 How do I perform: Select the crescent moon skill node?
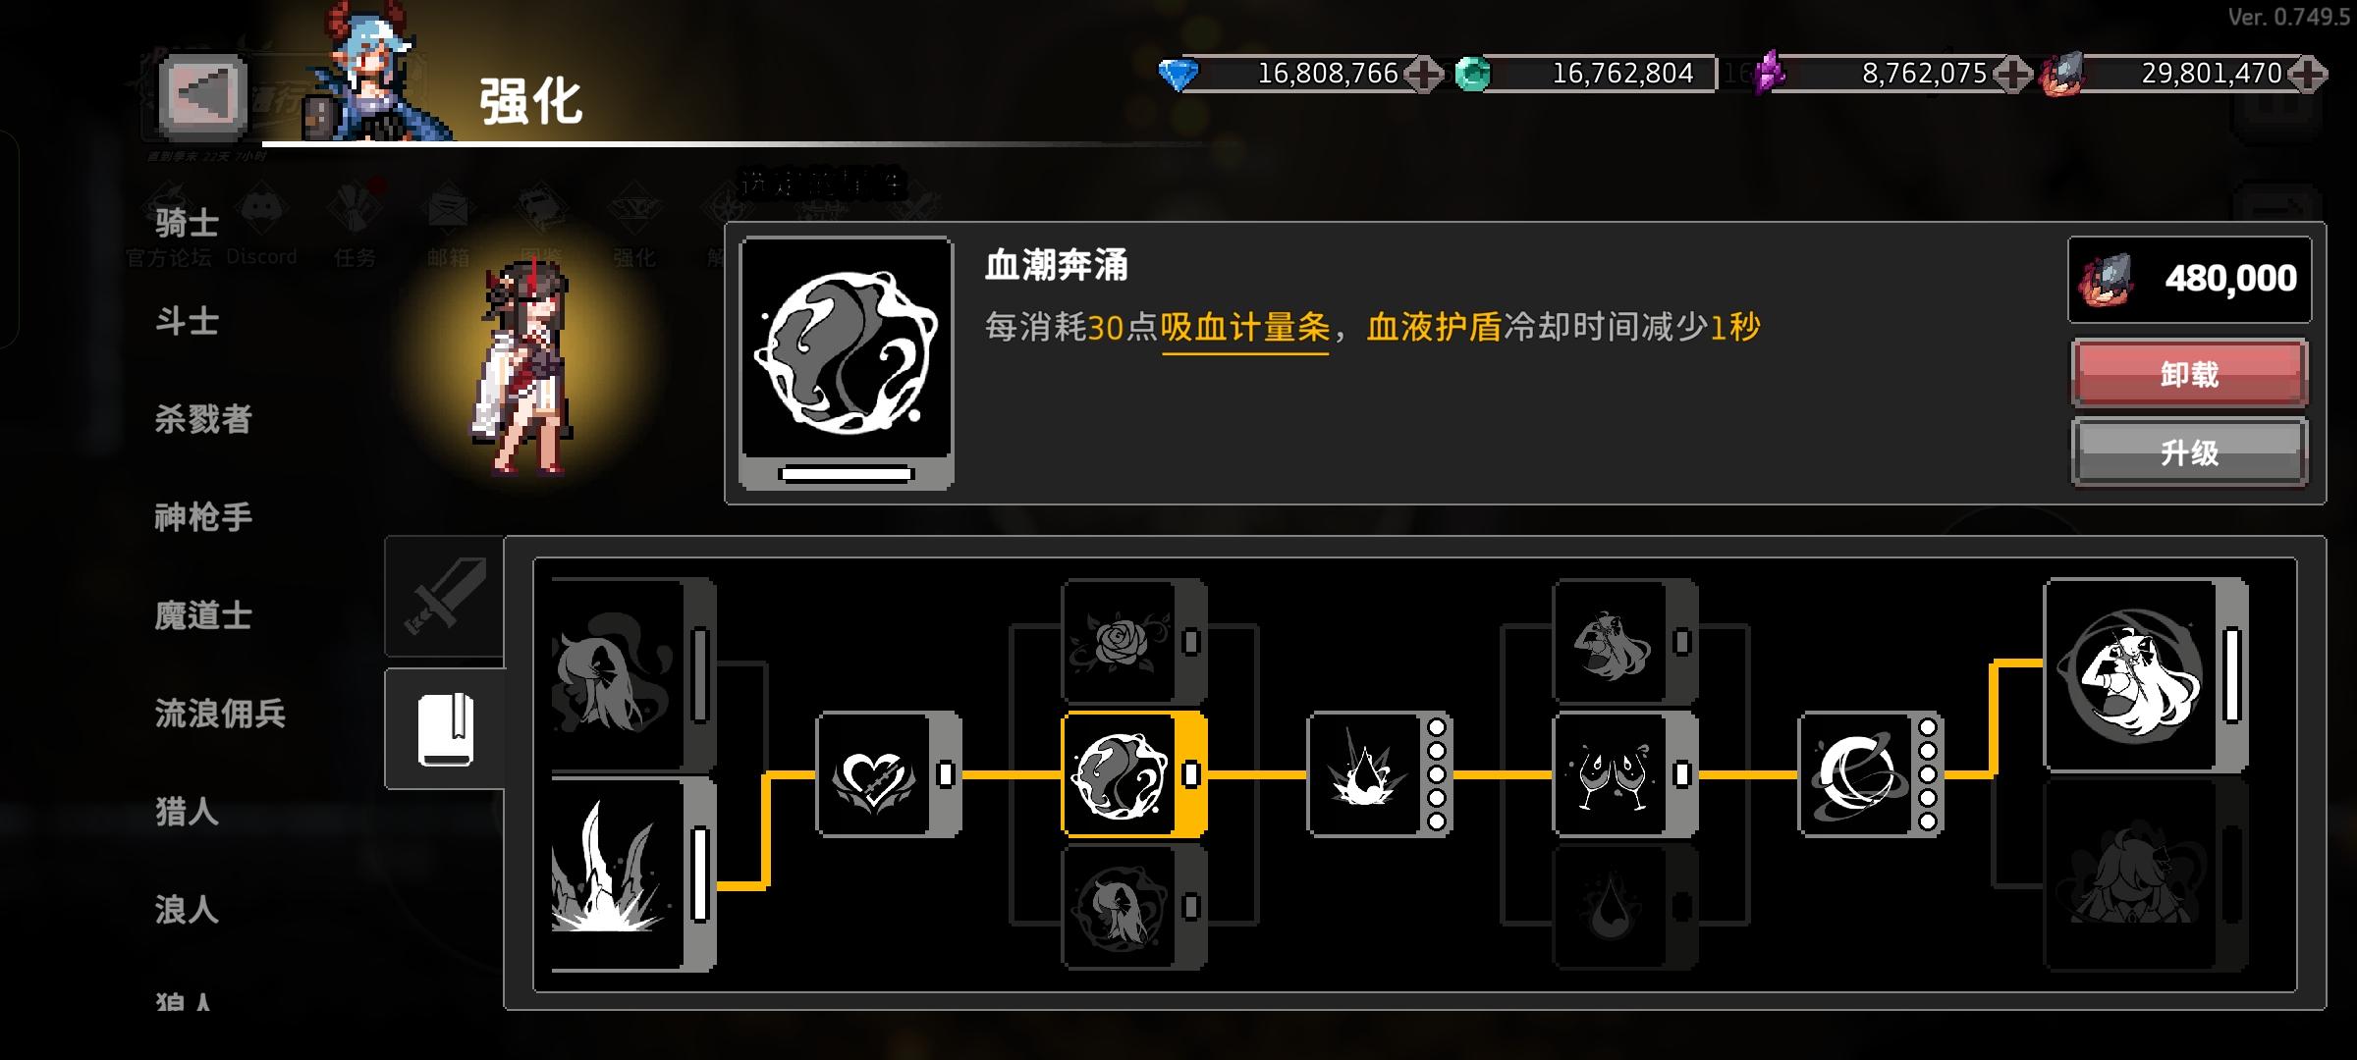1870,774
